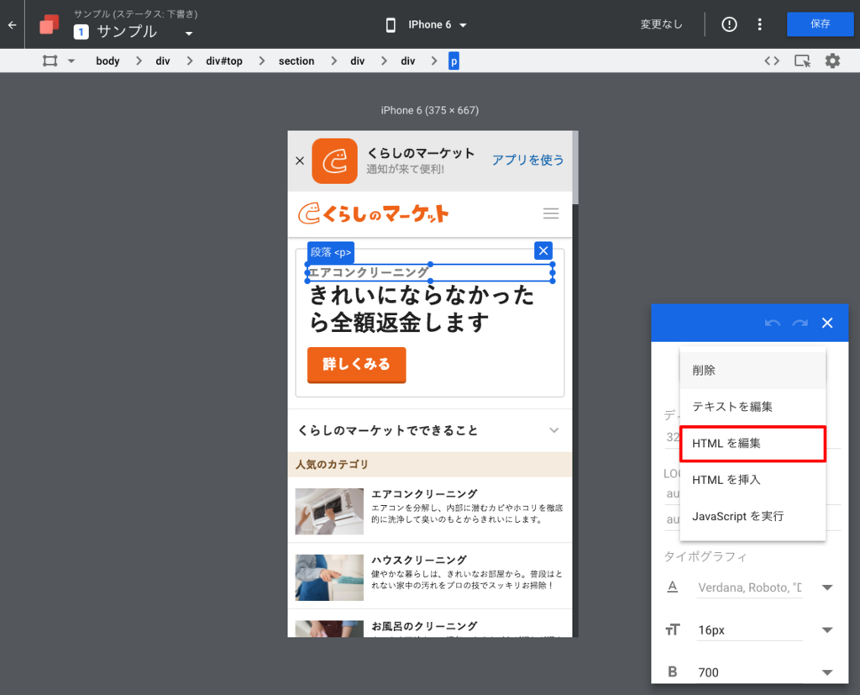The width and height of the screenshot is (860, 695).
Task: Open the code view with the <> icon
Action: tap(770, 61)
